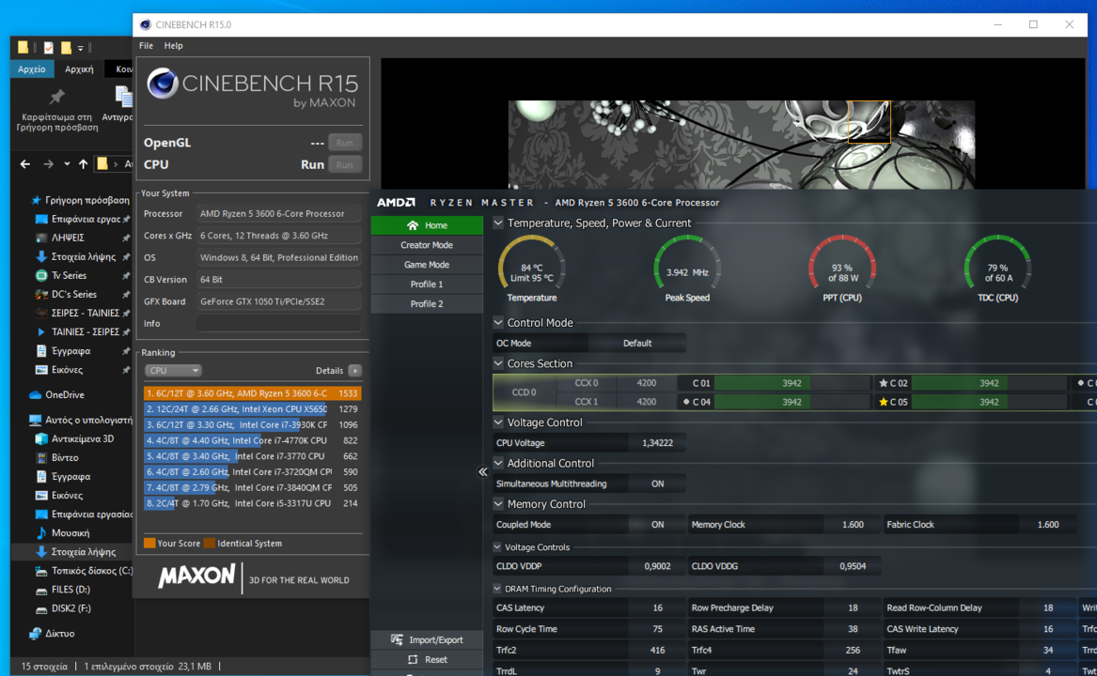Collapse the Voltage Control section
This screenshot has height=676, width=1097.
tap(498, 422)
